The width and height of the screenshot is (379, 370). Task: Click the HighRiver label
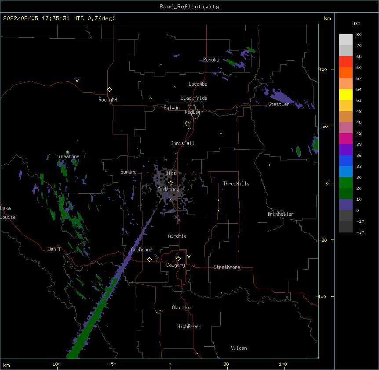(x=189, y=326)
